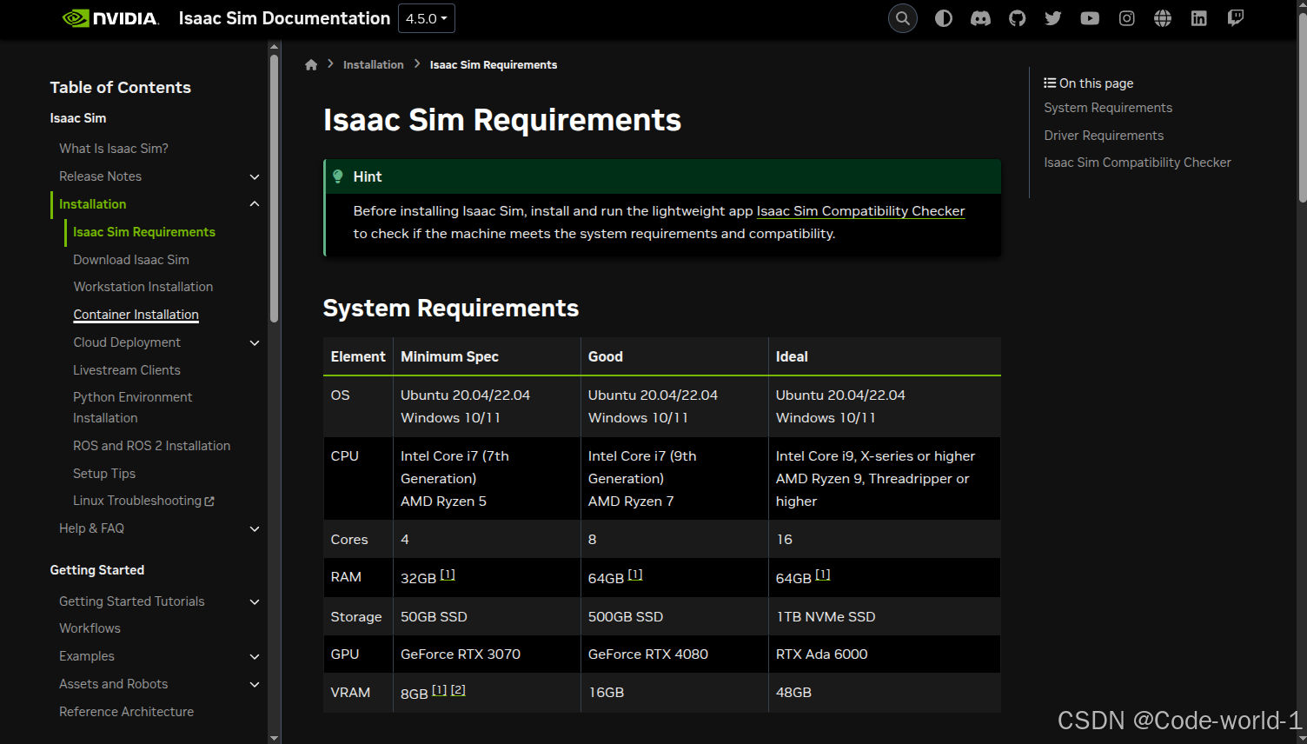Open the Instagram icon link

point(1126,18)
